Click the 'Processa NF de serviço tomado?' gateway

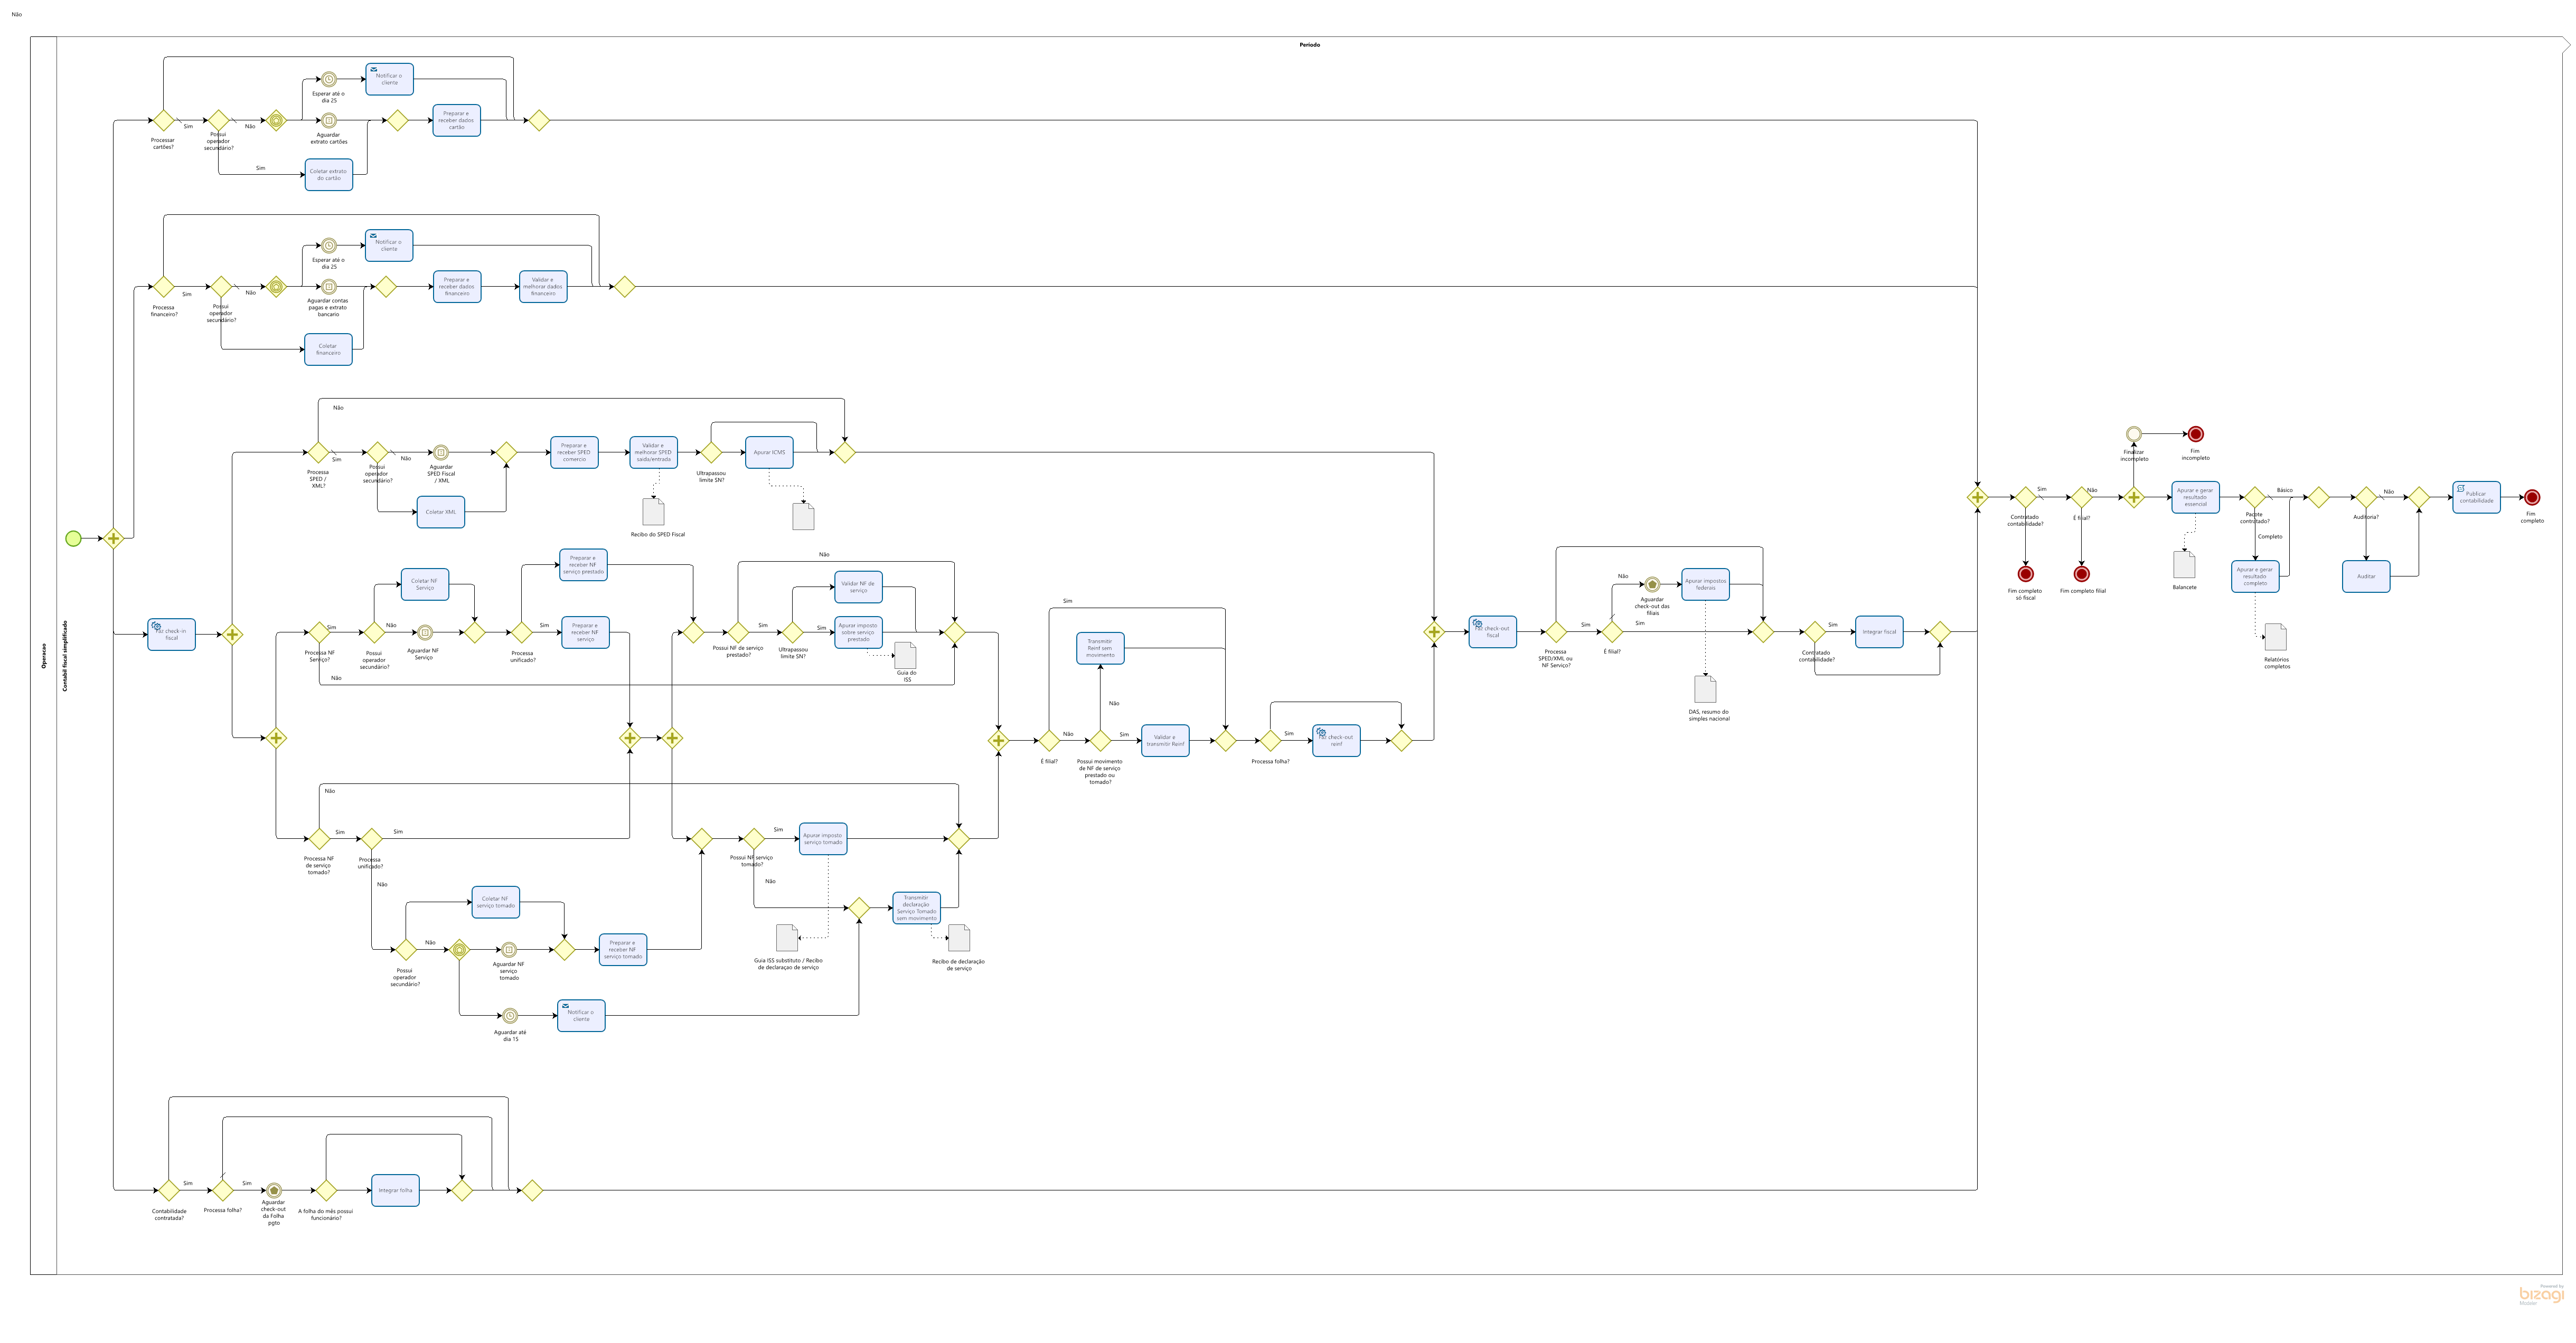click(319, 839)
